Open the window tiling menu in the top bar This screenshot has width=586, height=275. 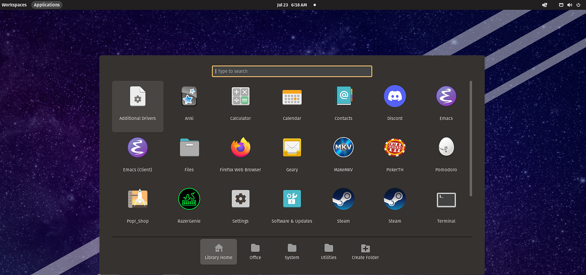point(545,5)
